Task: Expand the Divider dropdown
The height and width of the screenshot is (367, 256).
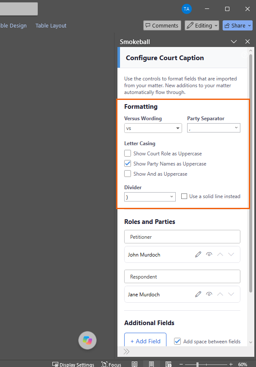Action: (150, 197)
